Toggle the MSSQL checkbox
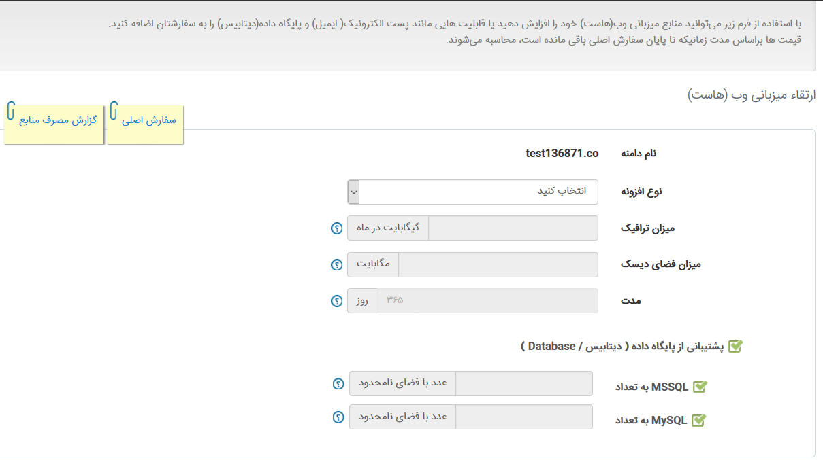 (x=700, y=387)
